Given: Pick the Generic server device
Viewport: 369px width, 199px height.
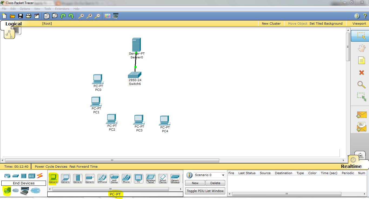Looking at the screenshot, I should pyautogui.click(x=78, y=178).
